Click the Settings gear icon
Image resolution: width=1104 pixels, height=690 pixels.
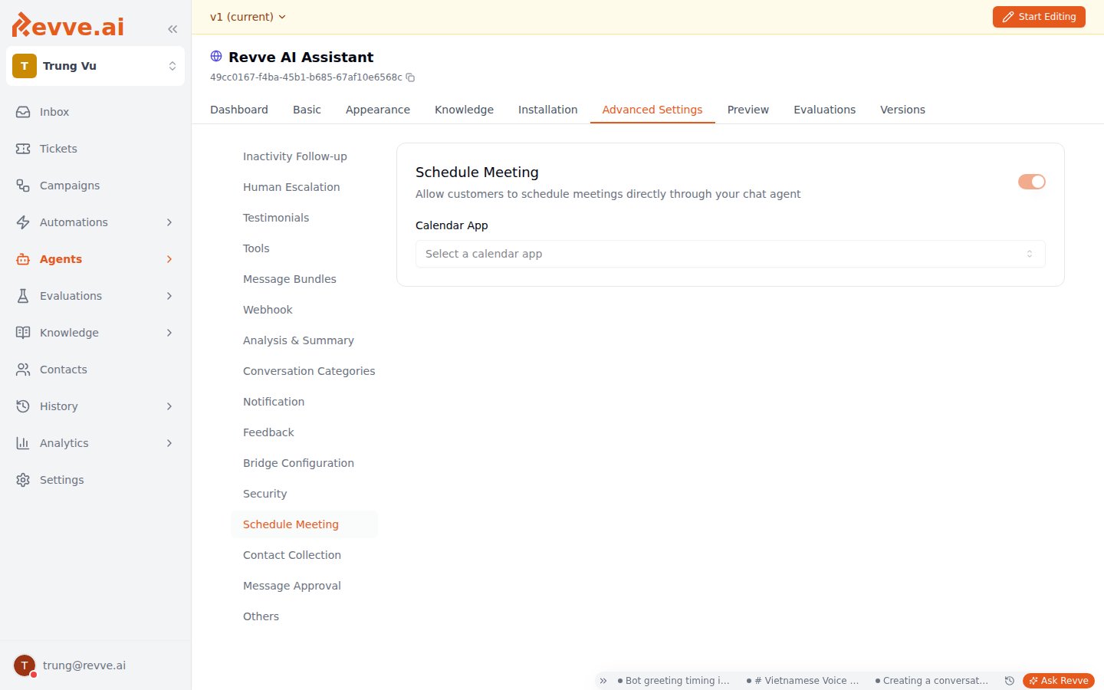coord(23,480)
